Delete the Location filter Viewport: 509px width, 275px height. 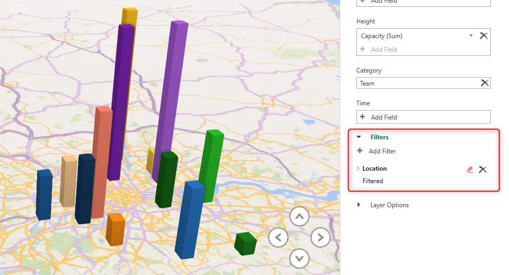(x=483, y=169)
